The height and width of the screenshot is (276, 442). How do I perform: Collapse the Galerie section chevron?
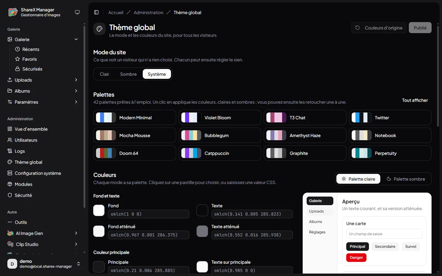(76, 39)
